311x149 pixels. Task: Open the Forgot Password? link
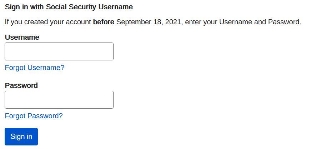click(34, 116)
